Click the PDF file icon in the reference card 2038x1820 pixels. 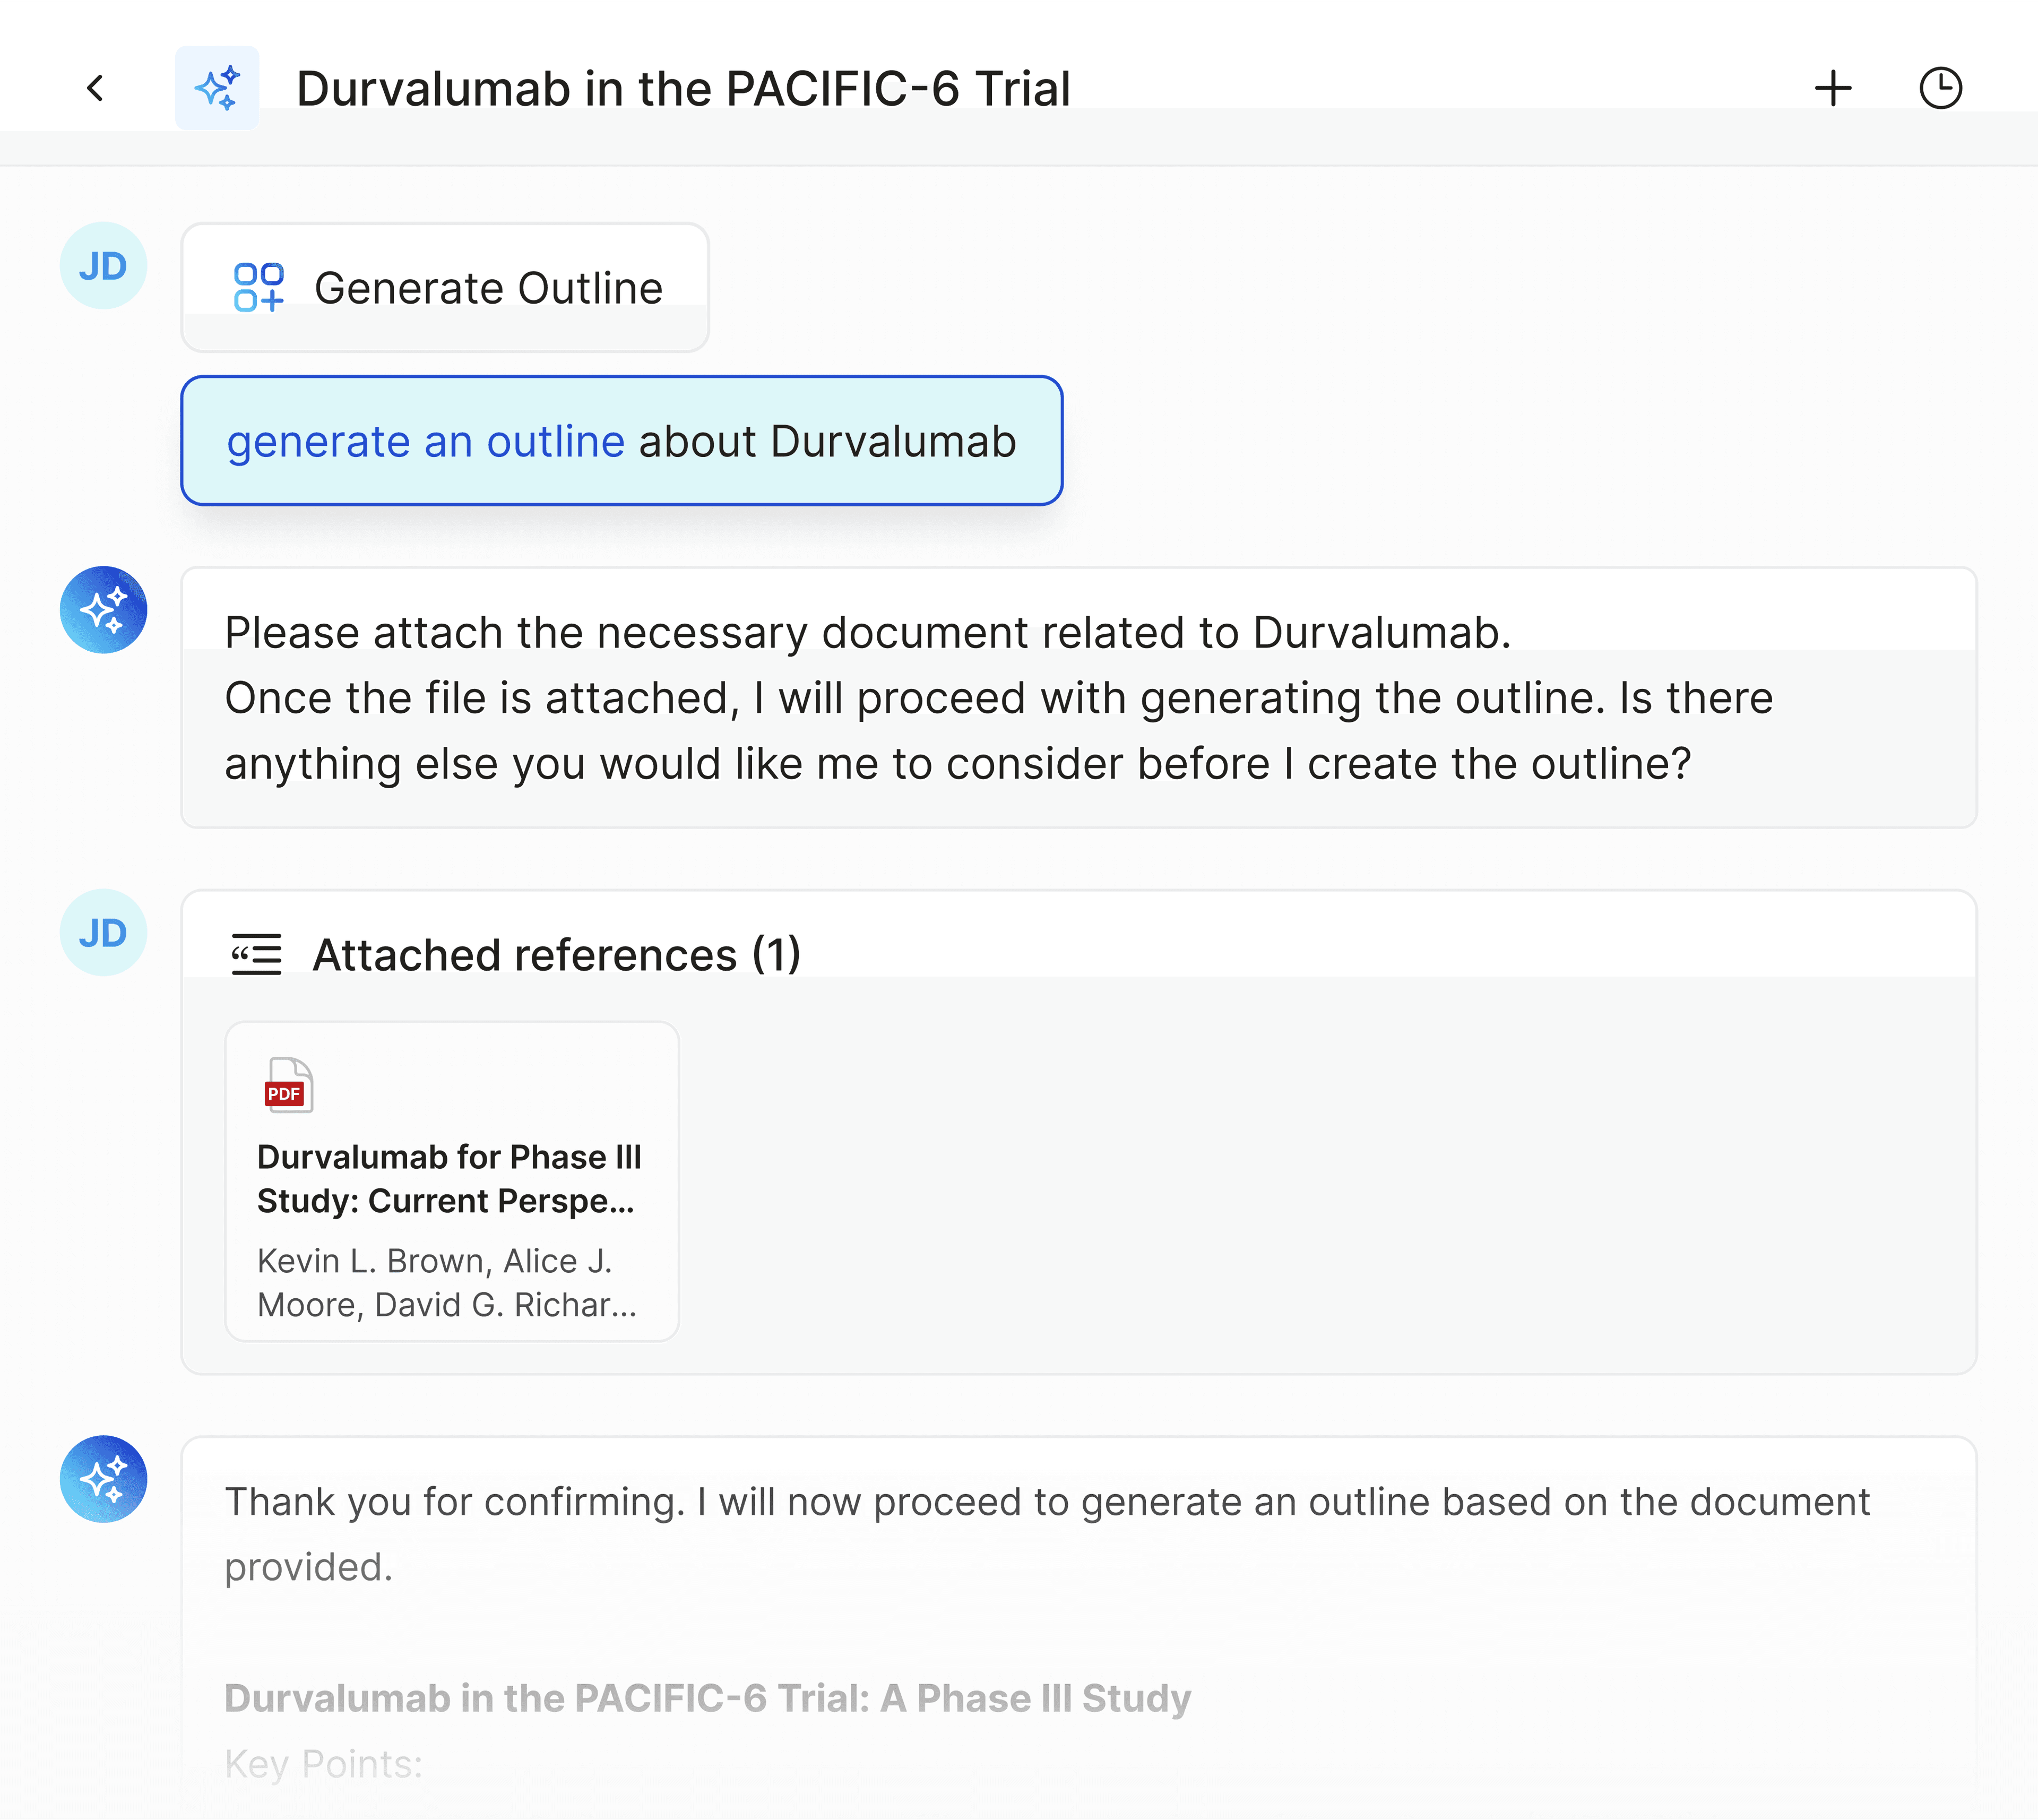click(288, 1085)
